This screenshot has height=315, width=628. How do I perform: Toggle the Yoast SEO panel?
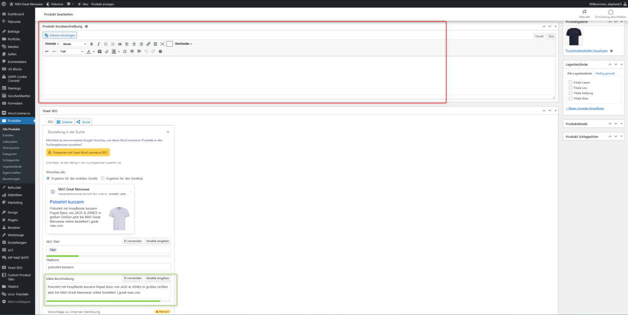point(555,111)
